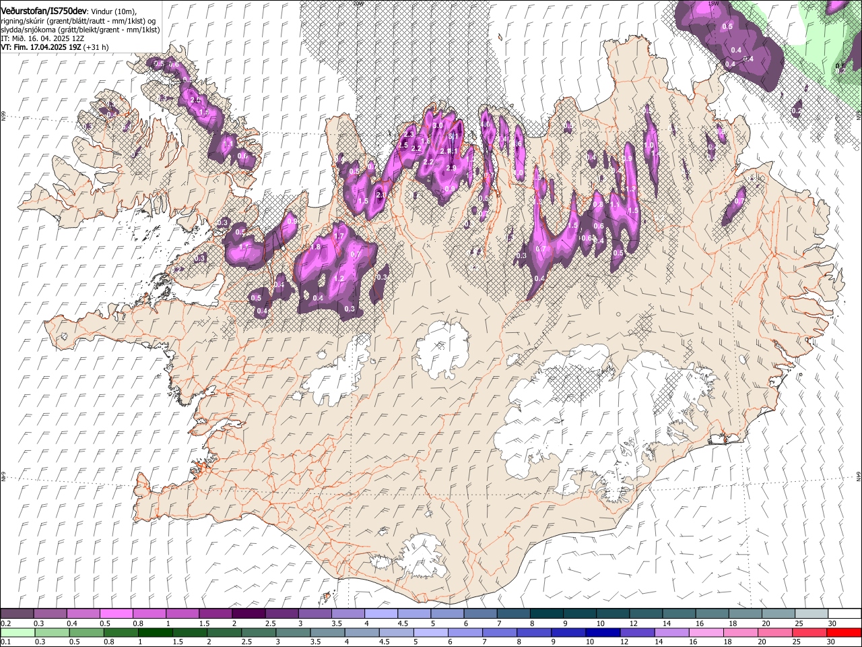Image resolution: width=862 pixels, height=647 pixels.
Task: Click the '(+31 h)' forecast offset text
Action: 96,47
